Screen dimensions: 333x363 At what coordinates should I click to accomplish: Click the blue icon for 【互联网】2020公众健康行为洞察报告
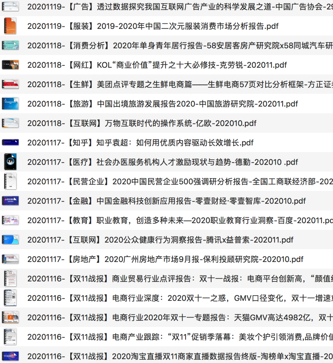click(x=10, y=240)
